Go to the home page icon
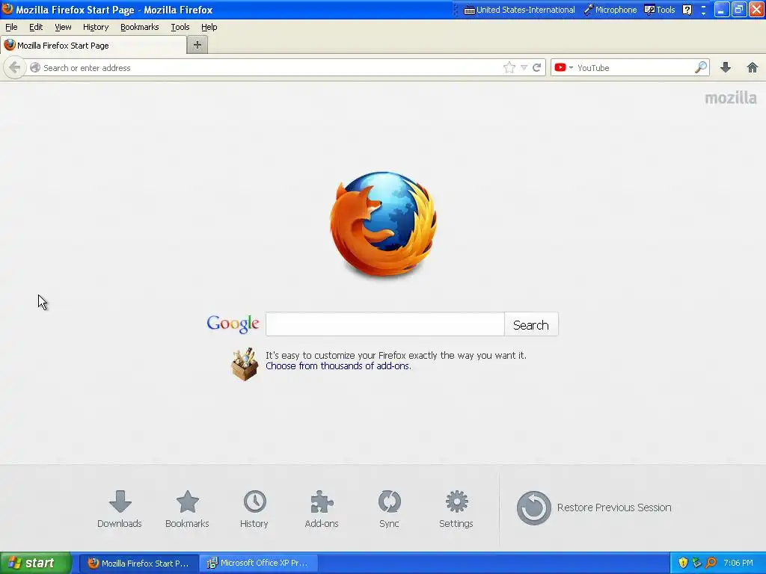Image resolution: width=766 pixels, height=574 pixels. pyautogui.click(x=753, y=67)
